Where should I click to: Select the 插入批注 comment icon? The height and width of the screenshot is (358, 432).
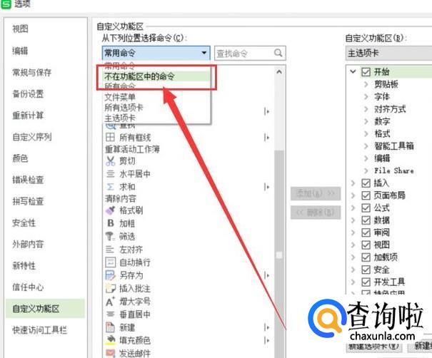[x=111, y=288]
